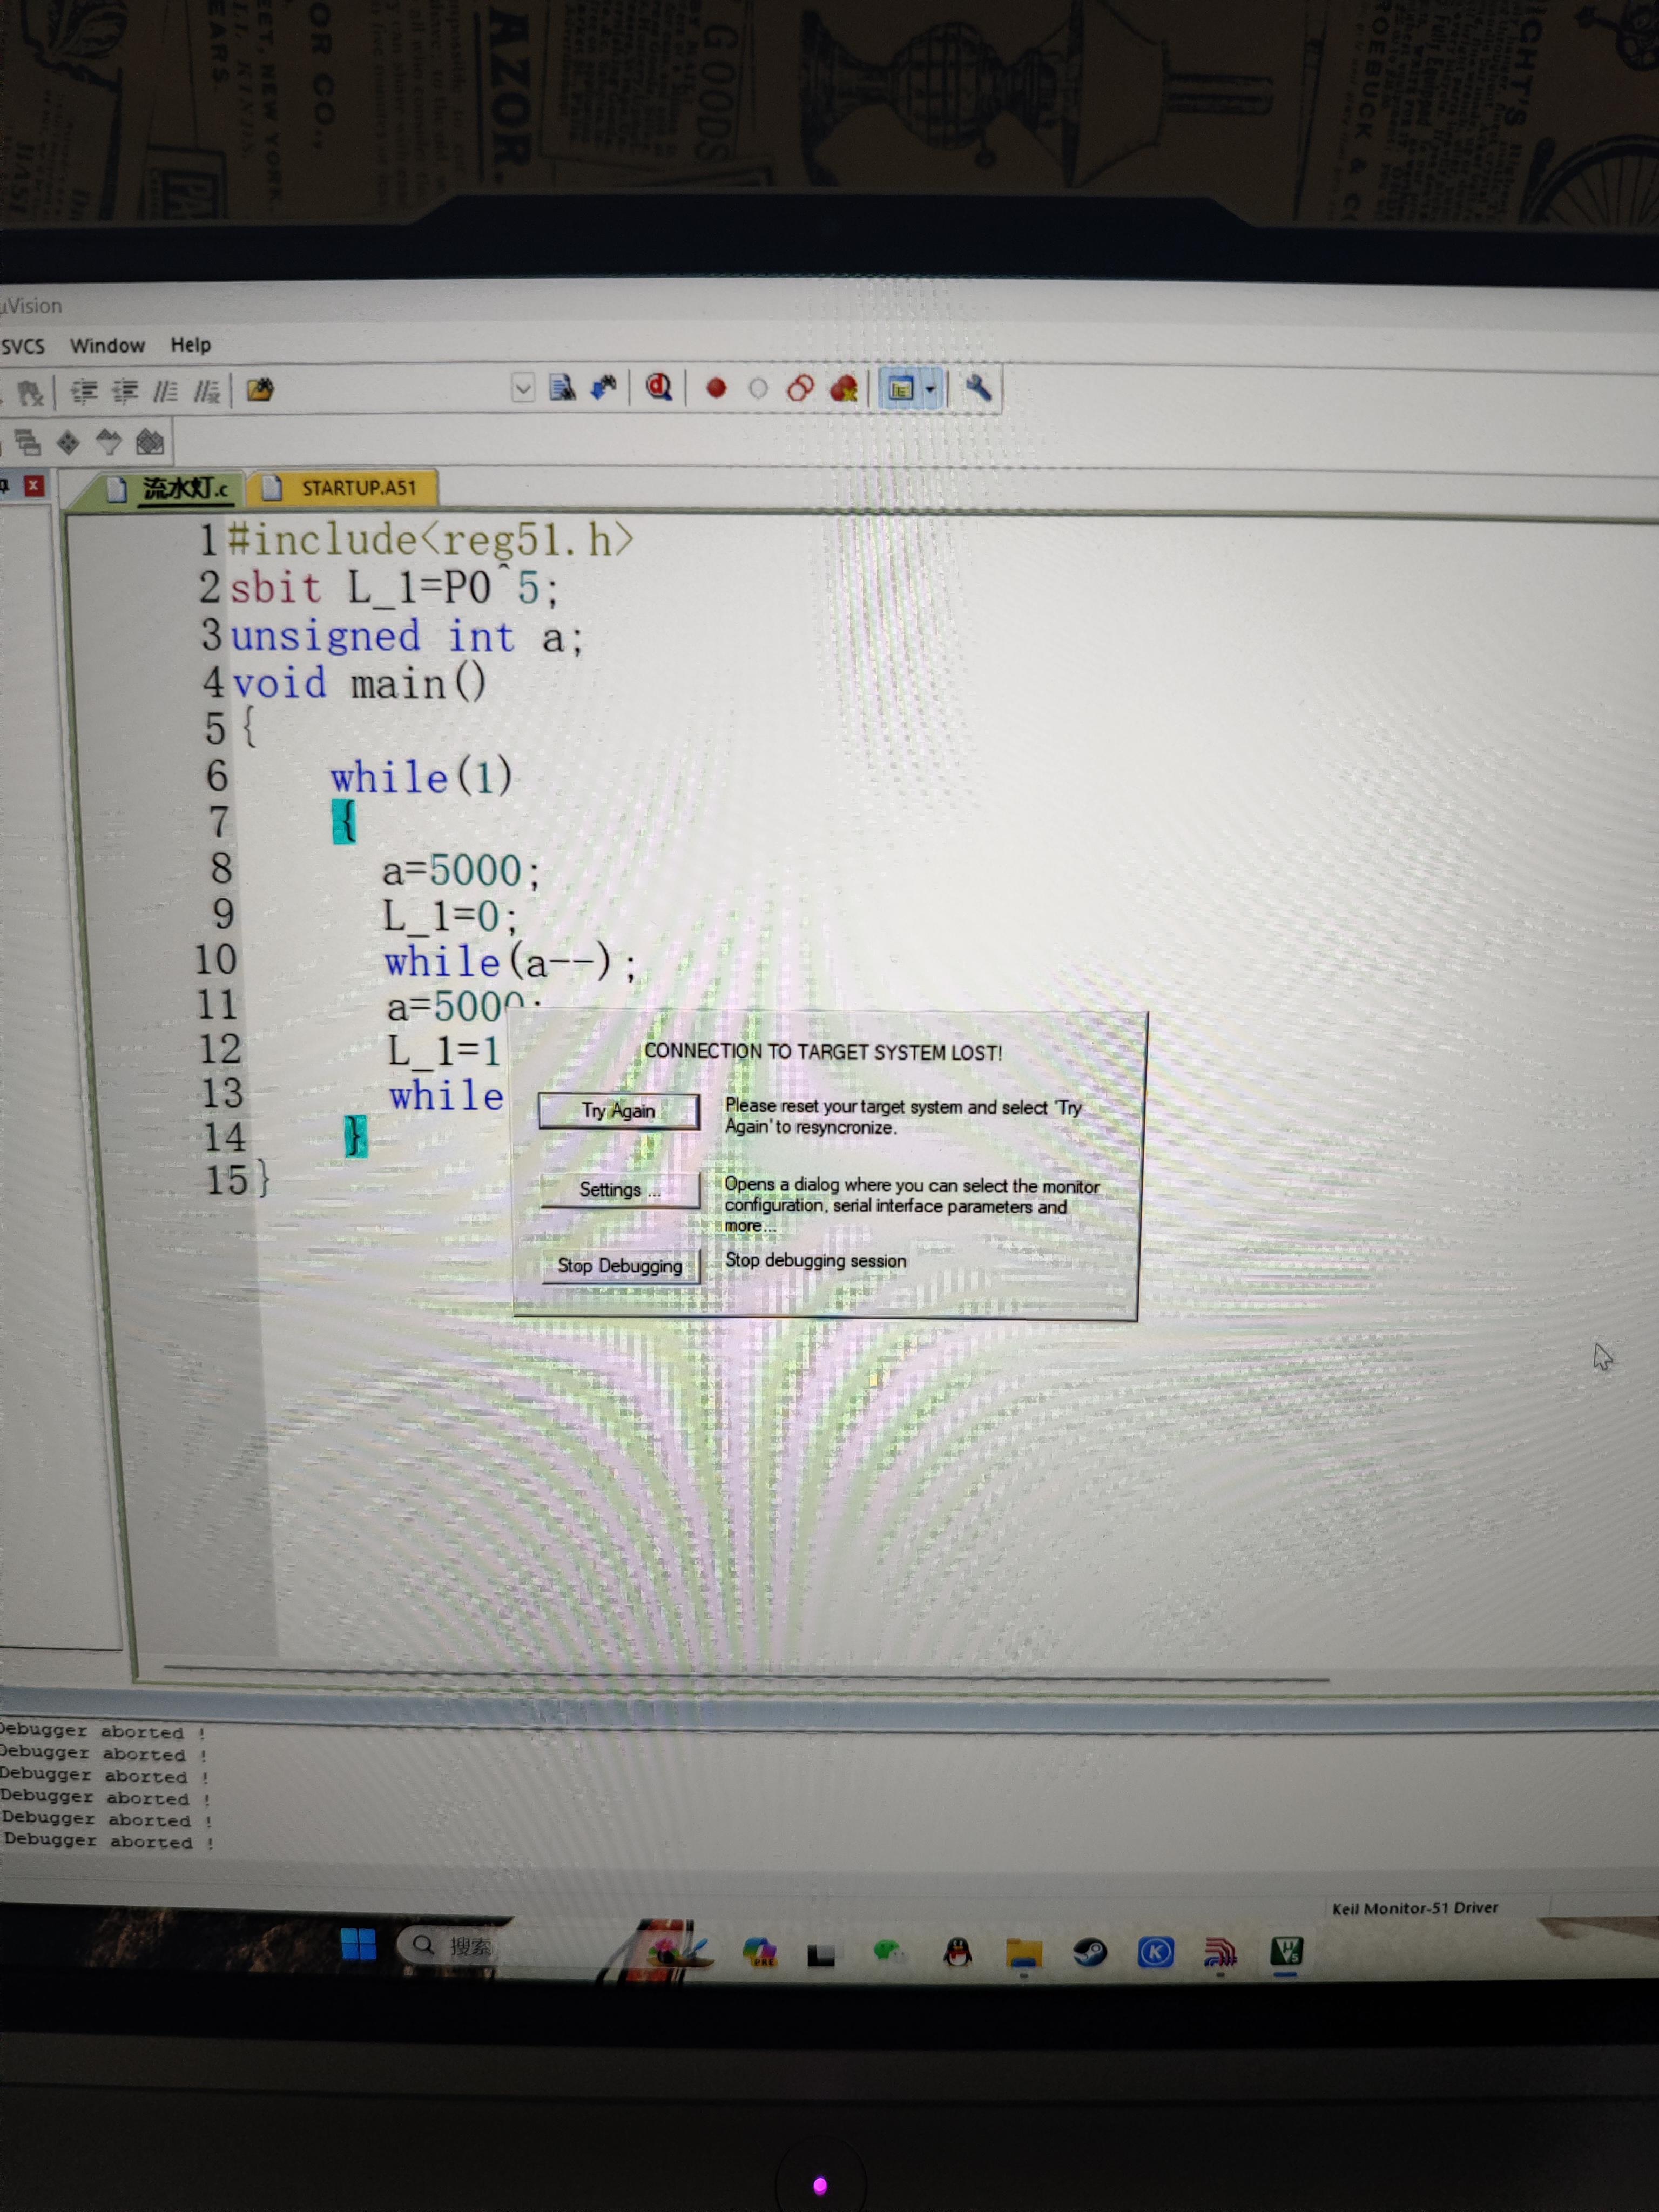Click the Comment selection icon
Screen dimensions: 1659x2212
(x=165, y=391)
